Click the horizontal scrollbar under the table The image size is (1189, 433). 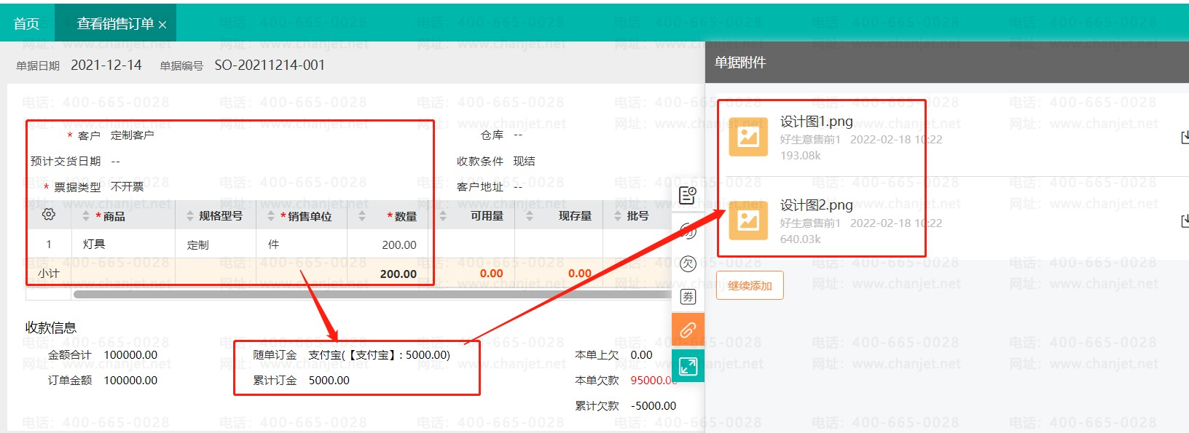372,295
